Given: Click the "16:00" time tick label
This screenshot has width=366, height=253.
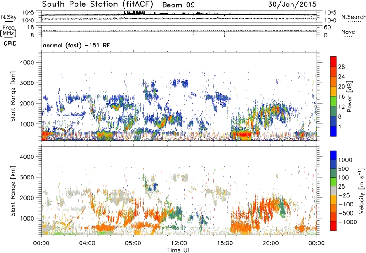Looking at the screenshot, I should coord(225,243).
